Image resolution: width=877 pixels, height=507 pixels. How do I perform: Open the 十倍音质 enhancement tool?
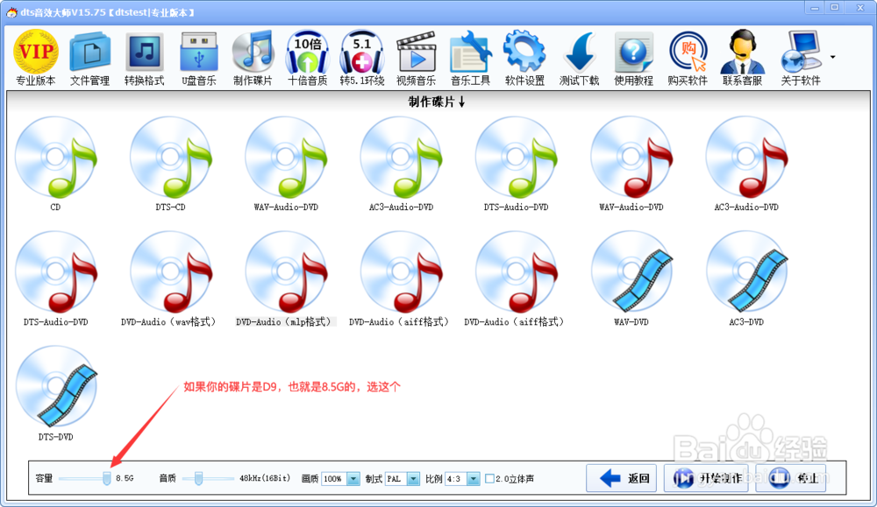click(x=307, y=55)
